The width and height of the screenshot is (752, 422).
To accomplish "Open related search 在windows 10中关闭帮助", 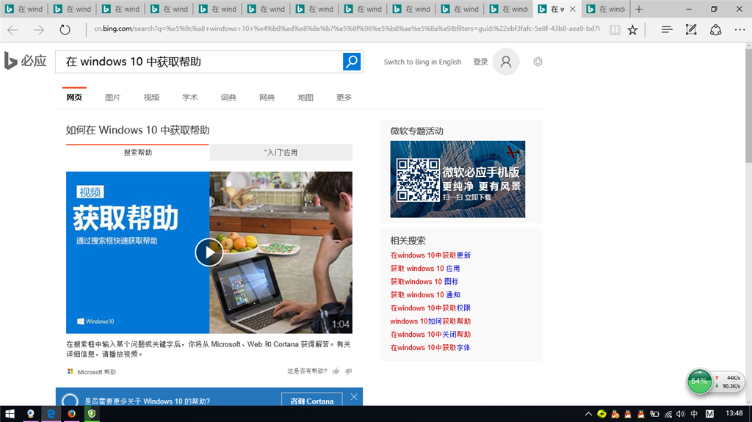I will (430, 334).
